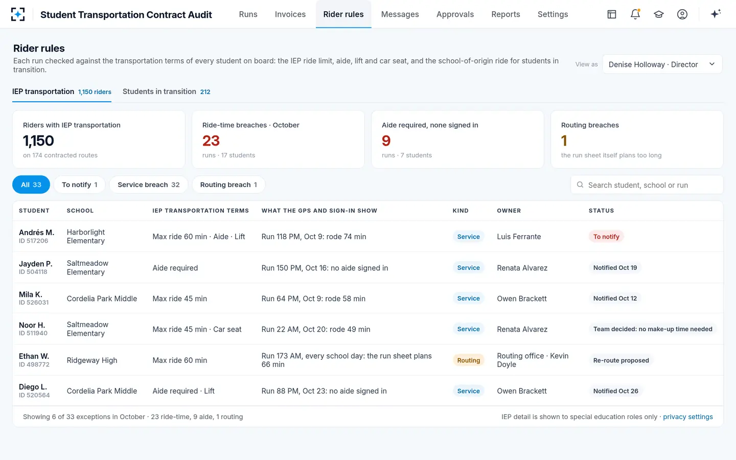736x460 pixels.
Task: Click the app logo icon
Action: point(18,14)
